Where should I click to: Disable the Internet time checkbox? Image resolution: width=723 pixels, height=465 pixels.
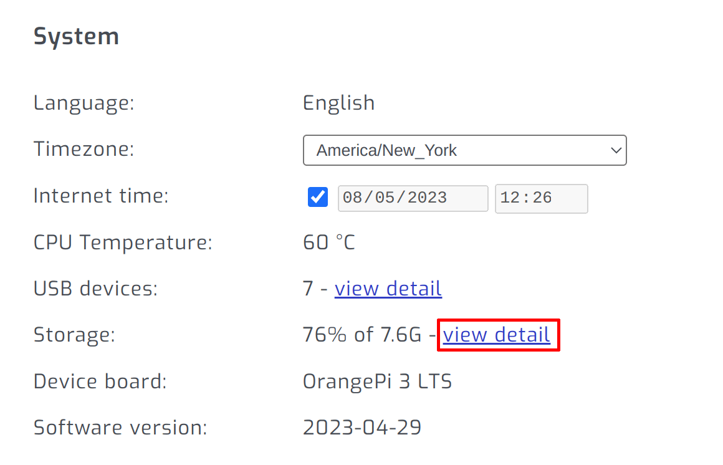(x=318, y=198)
